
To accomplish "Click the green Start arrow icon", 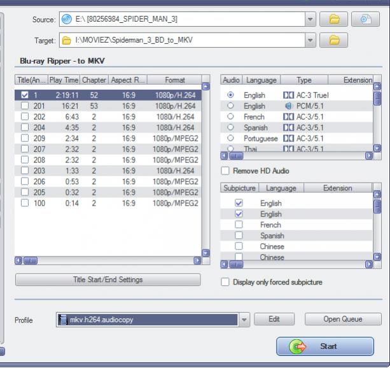I will [297, 346].
